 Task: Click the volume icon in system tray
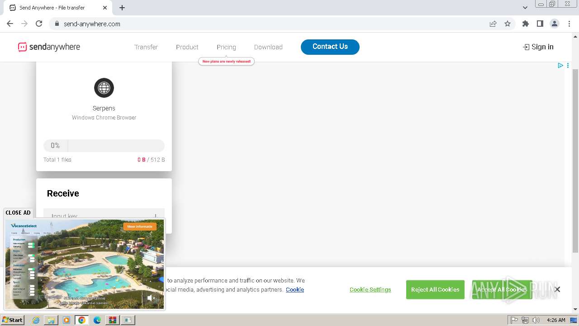click(536, 320)
